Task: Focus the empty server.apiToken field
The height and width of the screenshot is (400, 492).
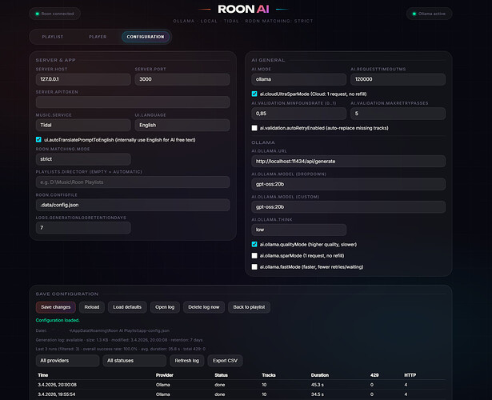Action: [x=133, y=102]
